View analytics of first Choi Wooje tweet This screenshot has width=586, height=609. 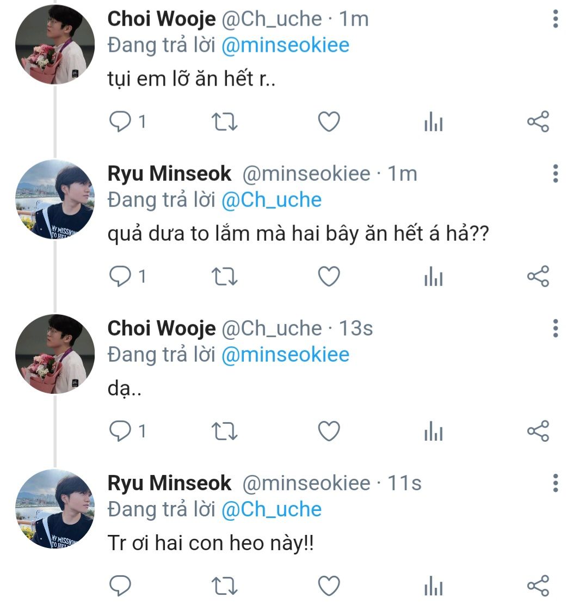click(434, 121)
